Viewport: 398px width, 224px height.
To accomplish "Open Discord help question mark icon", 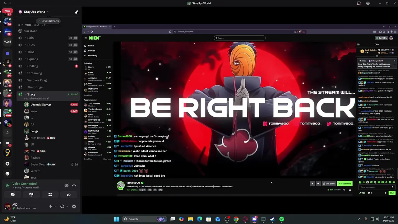I will pyautogui.click(x=368, y=3).
